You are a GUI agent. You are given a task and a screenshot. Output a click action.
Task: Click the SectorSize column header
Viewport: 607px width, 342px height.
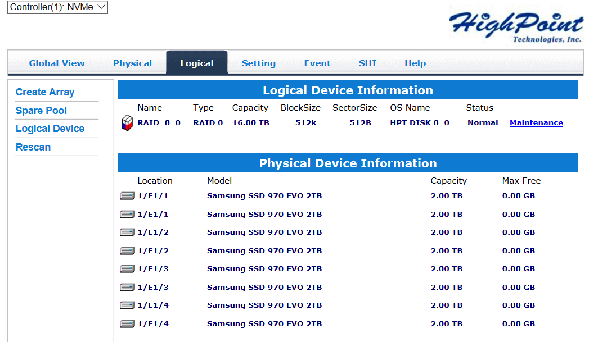[354, 108]
